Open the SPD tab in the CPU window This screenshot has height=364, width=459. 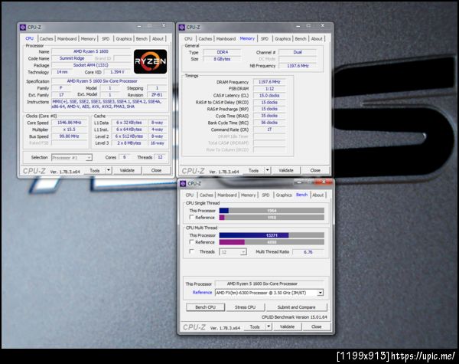106,39
